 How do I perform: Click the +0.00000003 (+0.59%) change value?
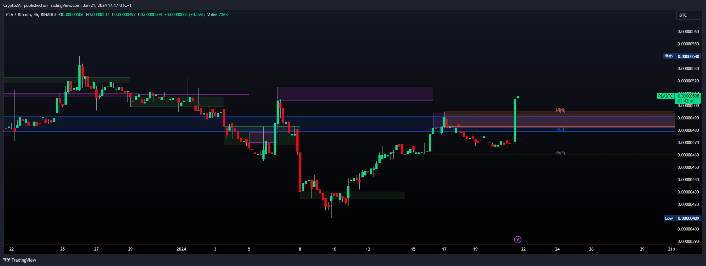(x=184, y=15)
